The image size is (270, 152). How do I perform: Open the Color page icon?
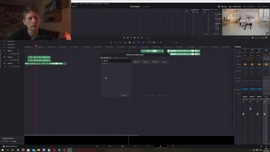(x=148, y=146)
